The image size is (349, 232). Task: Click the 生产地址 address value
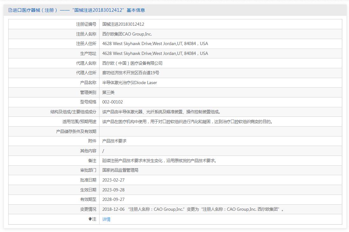[x=155, y=53]
